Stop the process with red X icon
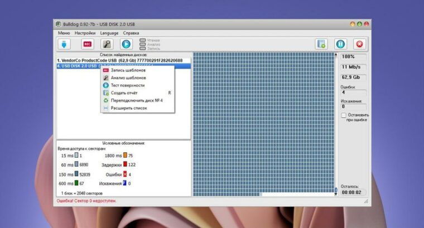 coord(360,44)
